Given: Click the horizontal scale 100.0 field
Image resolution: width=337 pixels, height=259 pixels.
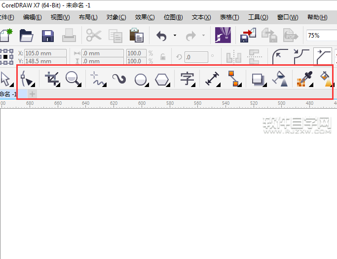Looking at the screenshot, I should [x=136, y=53].
